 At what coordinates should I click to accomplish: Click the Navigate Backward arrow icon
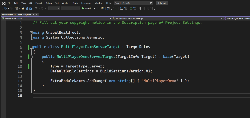5,8
